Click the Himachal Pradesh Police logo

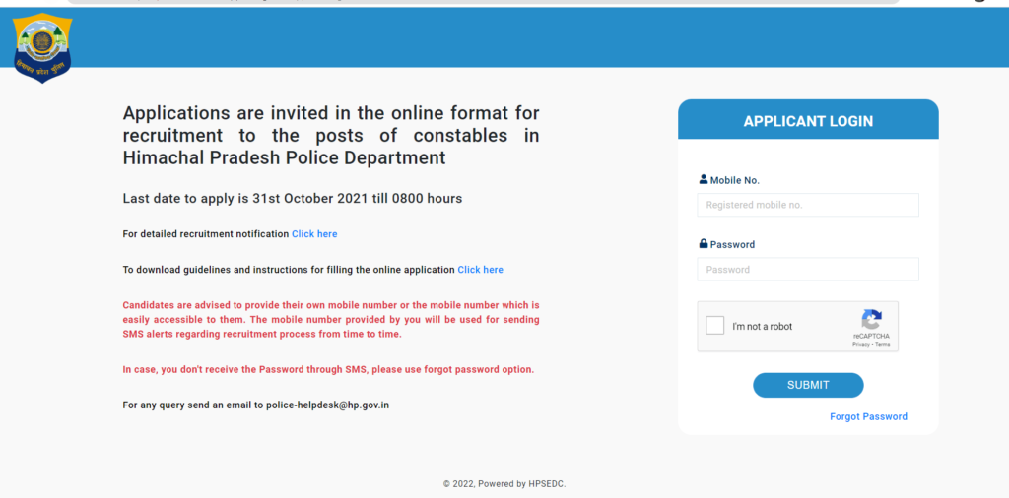click(x=42, y=47)
